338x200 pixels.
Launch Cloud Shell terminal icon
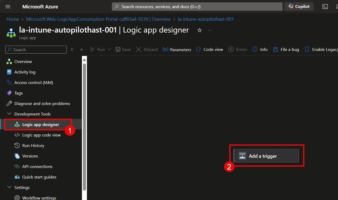pyautogui.click(x=325, y=7)
